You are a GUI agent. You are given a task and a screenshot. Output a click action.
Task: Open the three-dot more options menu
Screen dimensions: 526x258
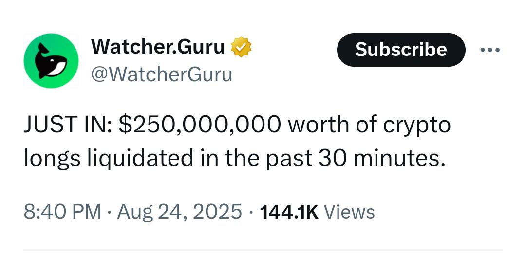(490, 50)
